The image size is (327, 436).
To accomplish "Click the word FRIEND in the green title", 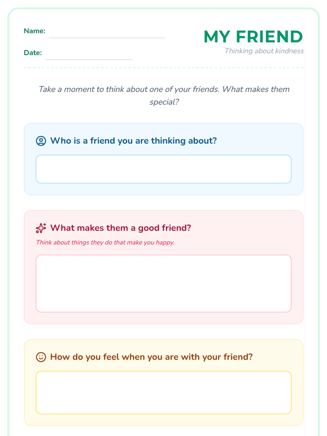I will point(269,37).
